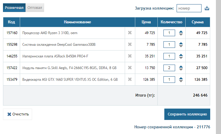Select product name Система охлаждения DeepCool Gammaxx300B
221x134 pixels.
click(x=59, y=45)
